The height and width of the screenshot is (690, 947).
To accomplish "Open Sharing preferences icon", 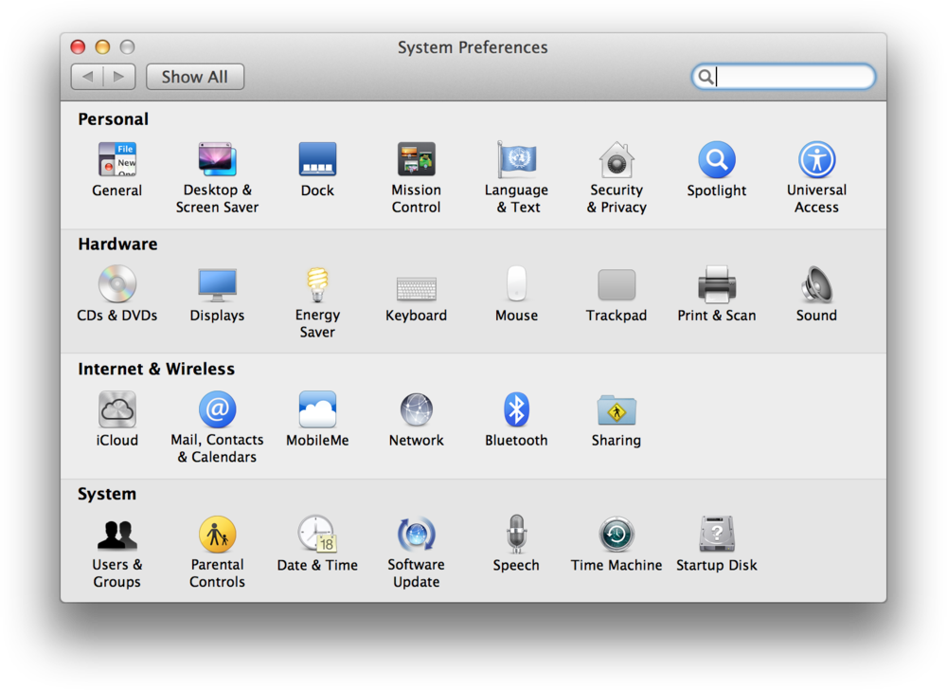I will [x=616, y=410].
